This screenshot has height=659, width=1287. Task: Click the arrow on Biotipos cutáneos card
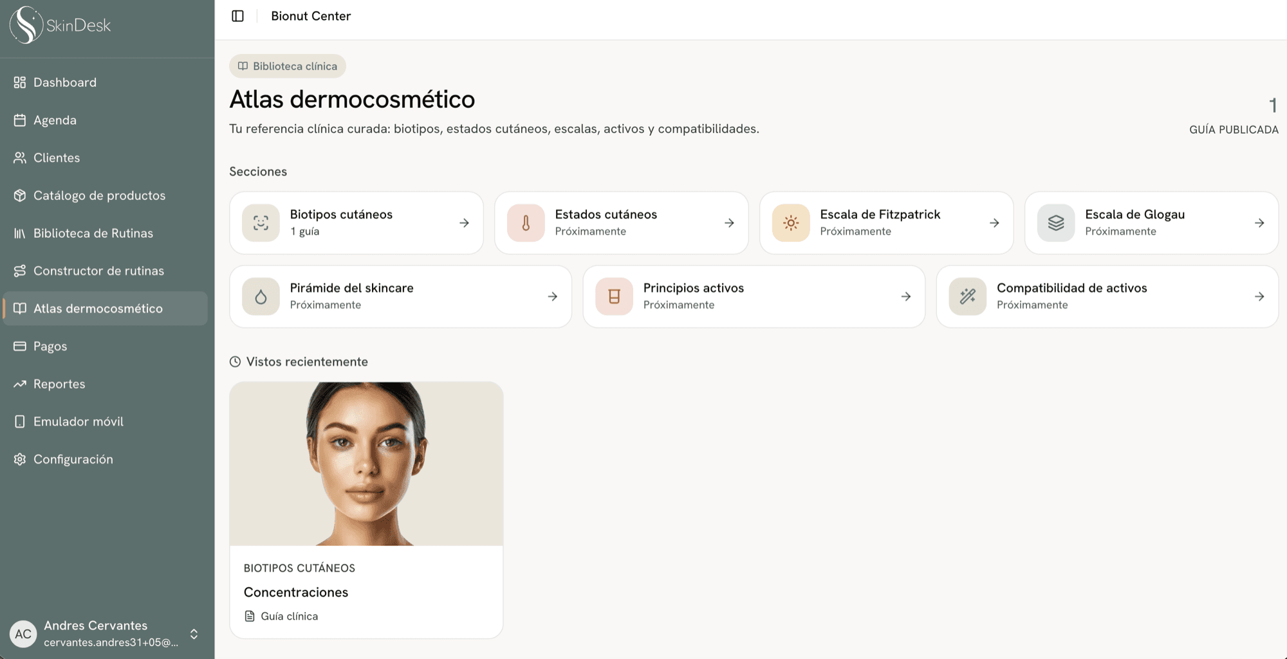pyautogui.click(x=464, y=223)
